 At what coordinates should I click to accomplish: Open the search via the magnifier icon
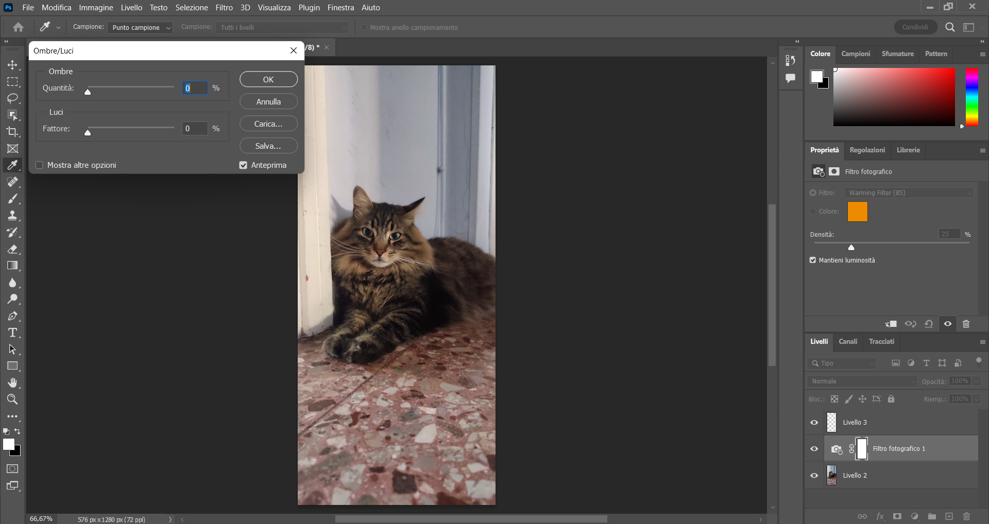[949, 27]
